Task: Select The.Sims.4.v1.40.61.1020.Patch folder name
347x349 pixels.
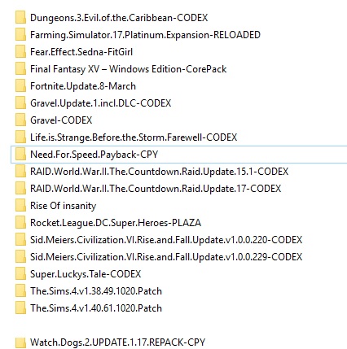Action: pyautogui.click(x=96, y=308)
